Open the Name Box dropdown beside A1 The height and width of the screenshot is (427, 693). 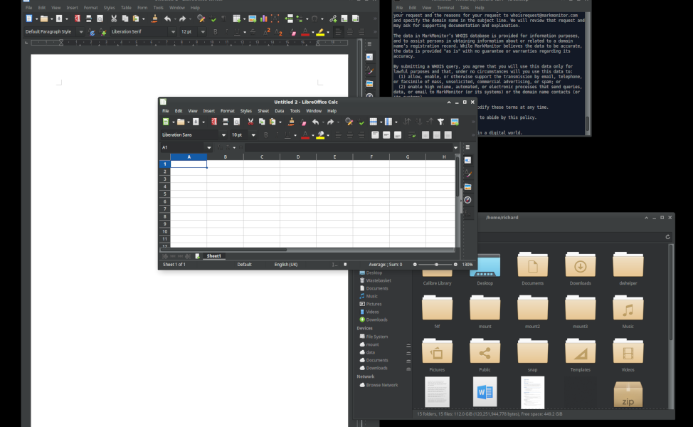coord(208,147)
